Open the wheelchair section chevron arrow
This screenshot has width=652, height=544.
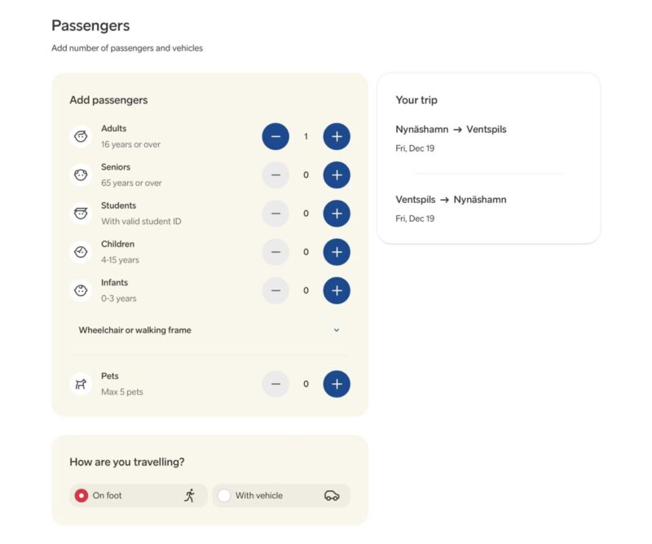click(337, 330)
